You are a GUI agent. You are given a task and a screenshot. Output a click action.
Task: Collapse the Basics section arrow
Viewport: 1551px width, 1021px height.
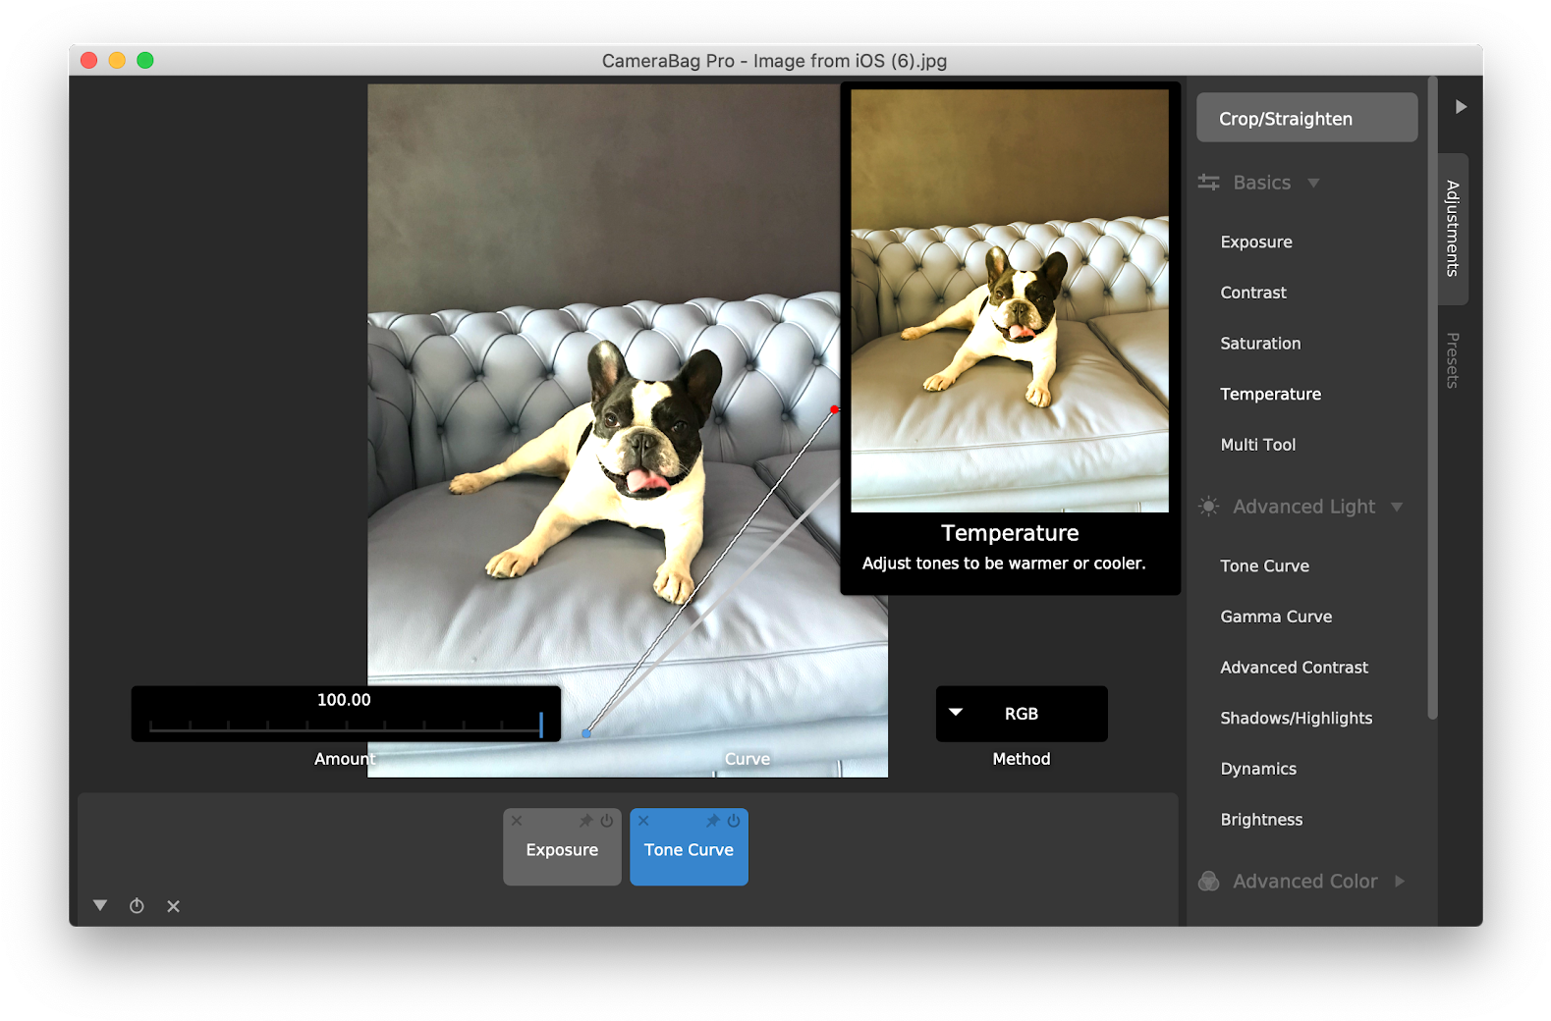pos(1313,183)
